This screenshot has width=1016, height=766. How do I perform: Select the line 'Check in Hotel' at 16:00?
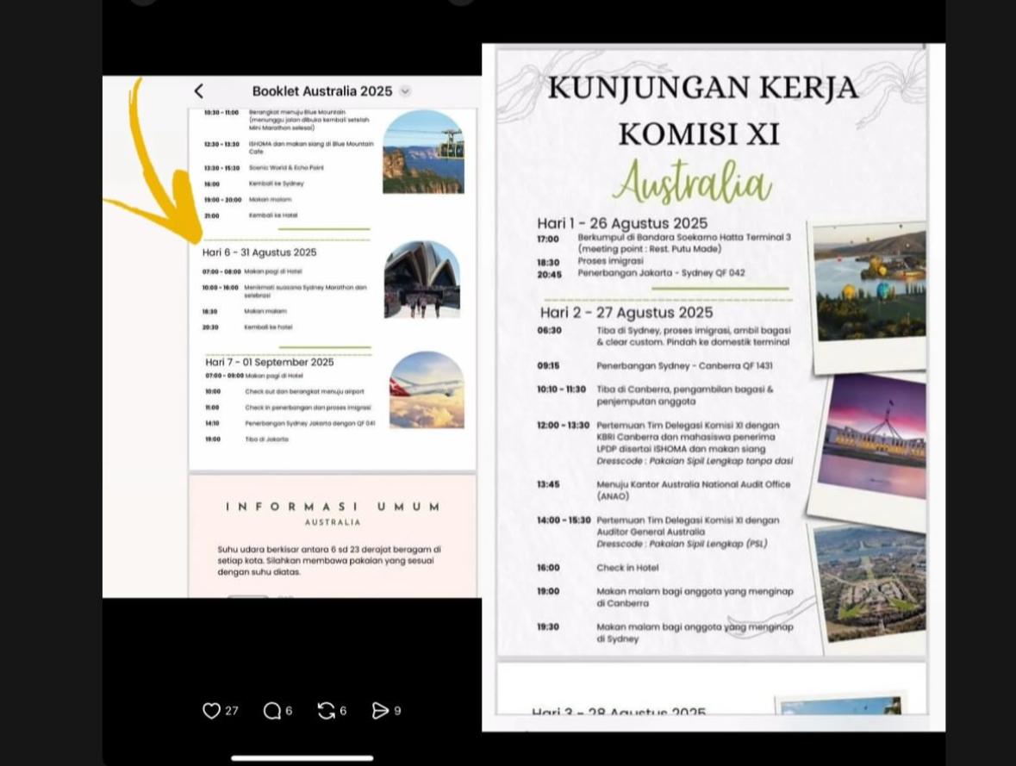coord(627,568)
